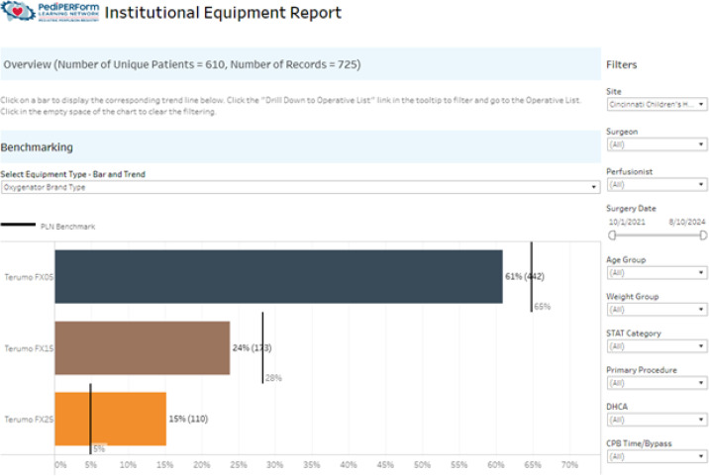The image size is (709, 476).
Task: Open the Select Equipment Type dropdown
Action: coord(301,187)
